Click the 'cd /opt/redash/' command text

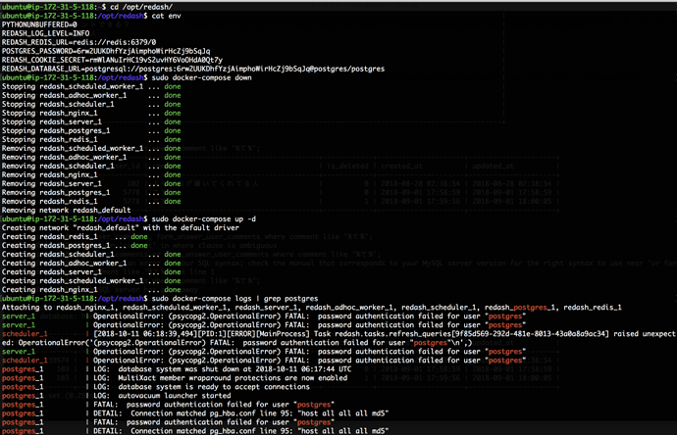[141, 7]
